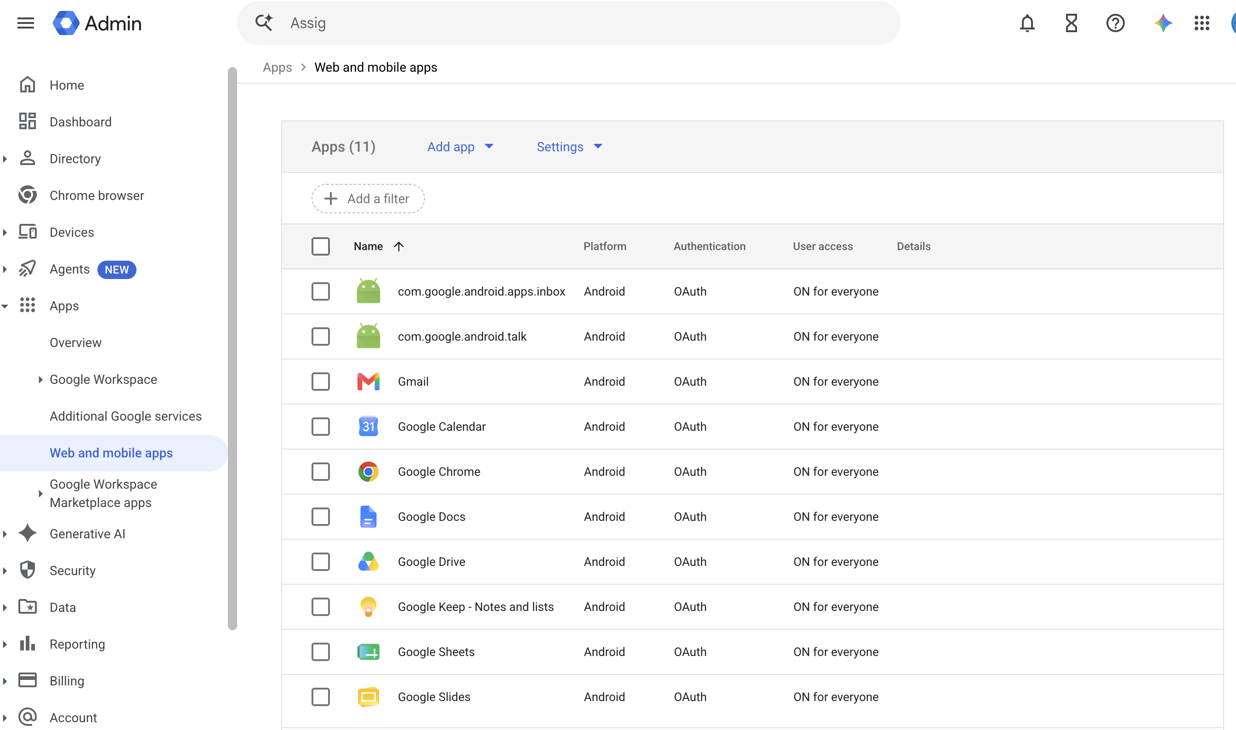Click the Agents rocket icon
Viewport: 1236px width, 730px height.
pos(28,268)
